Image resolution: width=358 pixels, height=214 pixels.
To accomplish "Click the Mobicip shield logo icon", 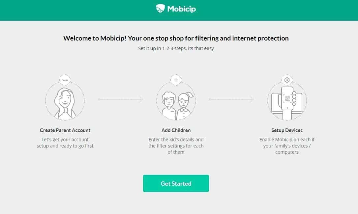I will (160, 9).
